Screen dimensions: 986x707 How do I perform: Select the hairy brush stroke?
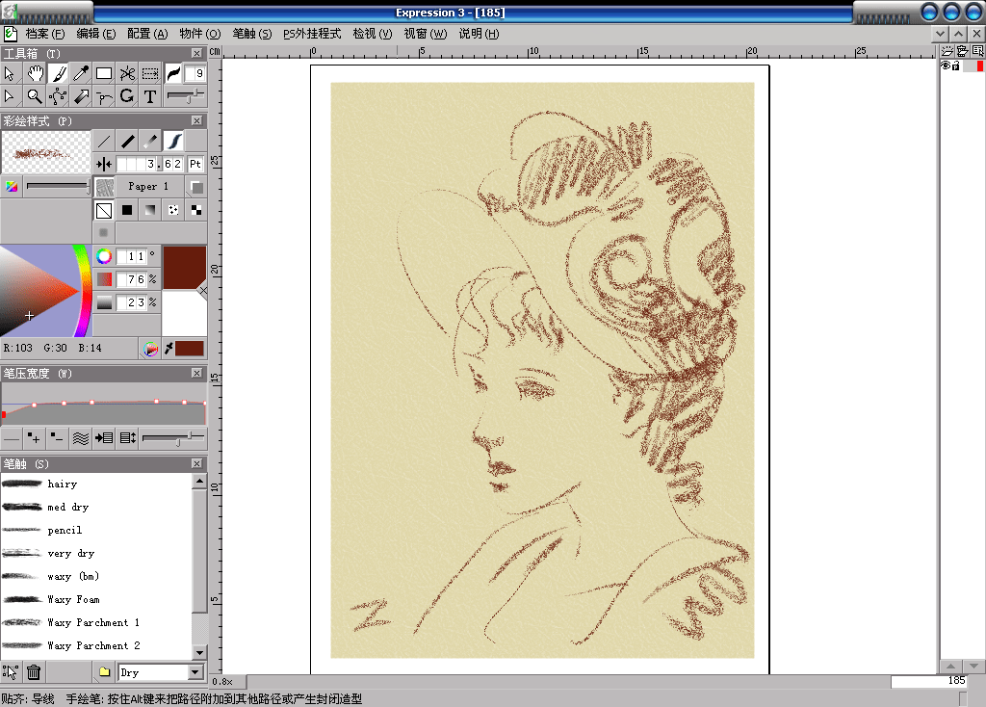point(96,484)
